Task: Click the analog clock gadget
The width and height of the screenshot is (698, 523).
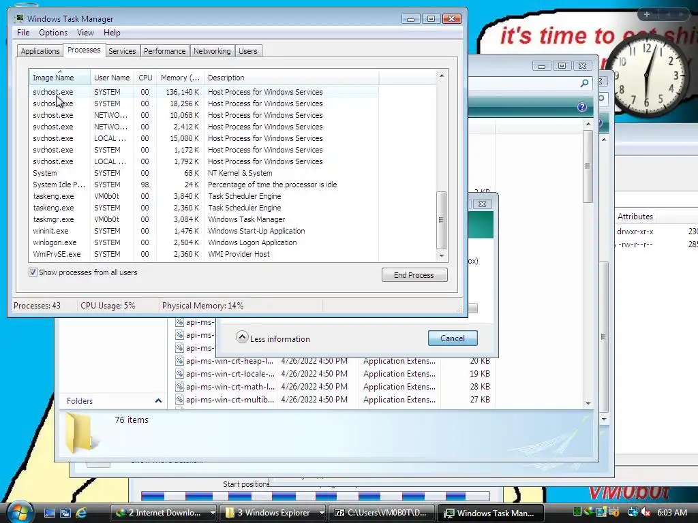Action: point(648,76)
